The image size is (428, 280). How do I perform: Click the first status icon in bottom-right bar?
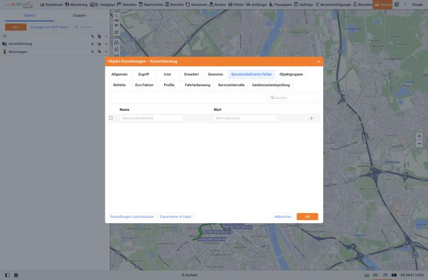click(x=367, y=275)
